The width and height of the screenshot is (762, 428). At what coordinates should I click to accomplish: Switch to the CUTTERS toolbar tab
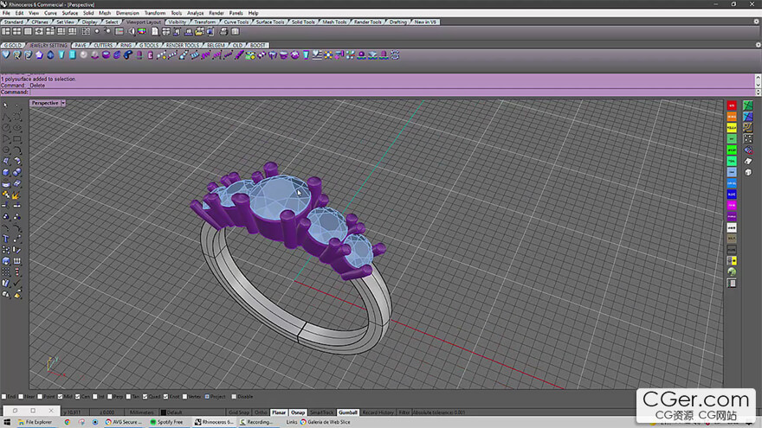click(103, 45)
